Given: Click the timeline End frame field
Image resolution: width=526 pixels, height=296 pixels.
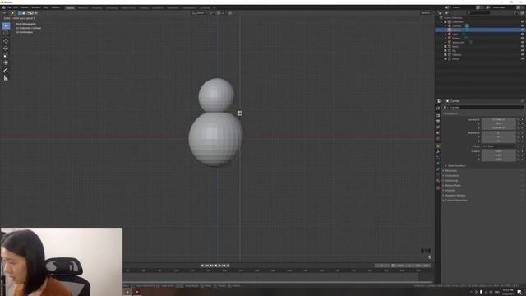Looking at the screenshot, I should pos(422,266).
